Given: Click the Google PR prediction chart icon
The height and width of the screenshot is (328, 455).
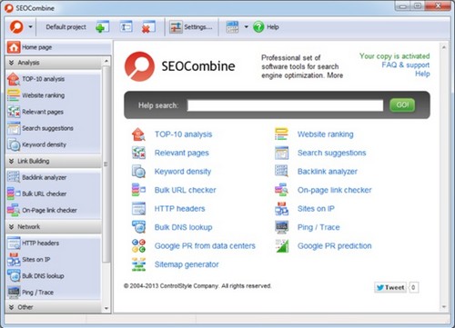Looking at the screenshot, I should tap(282, 246).
